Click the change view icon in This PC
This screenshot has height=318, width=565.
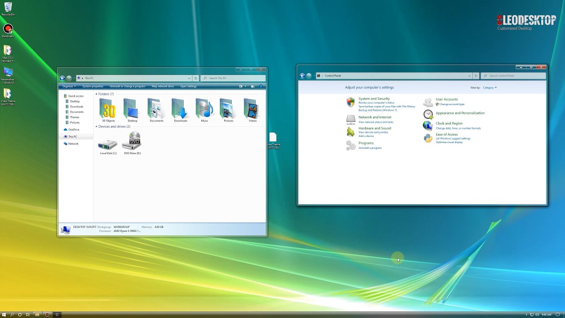241,87
